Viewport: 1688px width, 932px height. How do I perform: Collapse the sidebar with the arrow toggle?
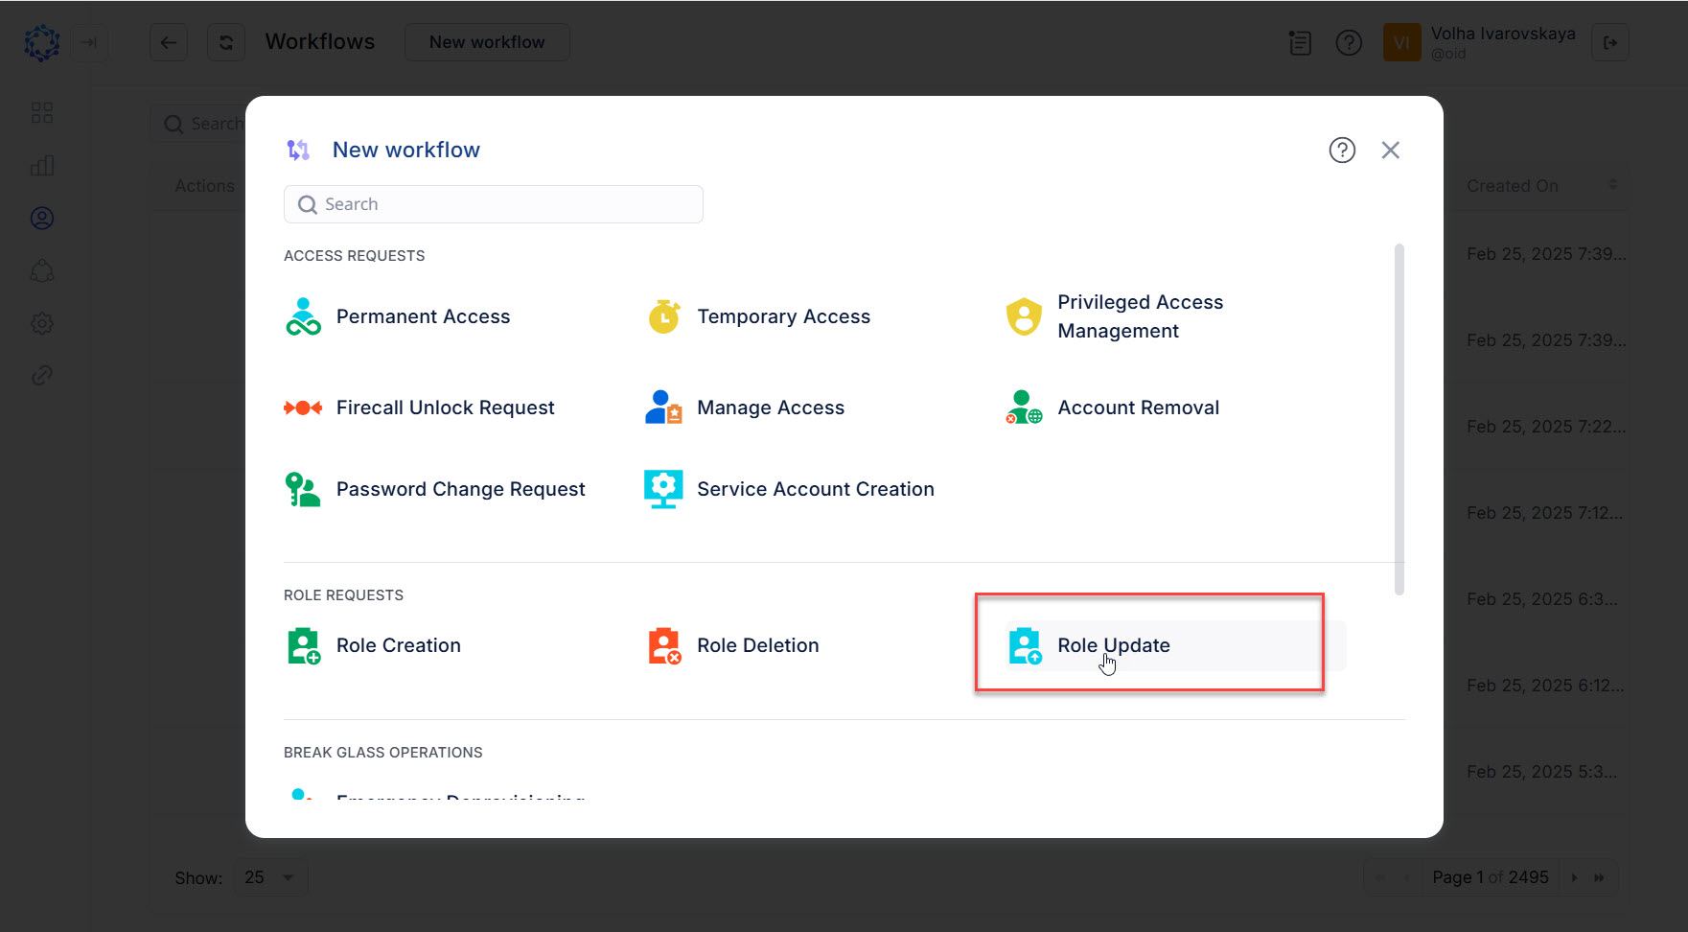[89, 42]
